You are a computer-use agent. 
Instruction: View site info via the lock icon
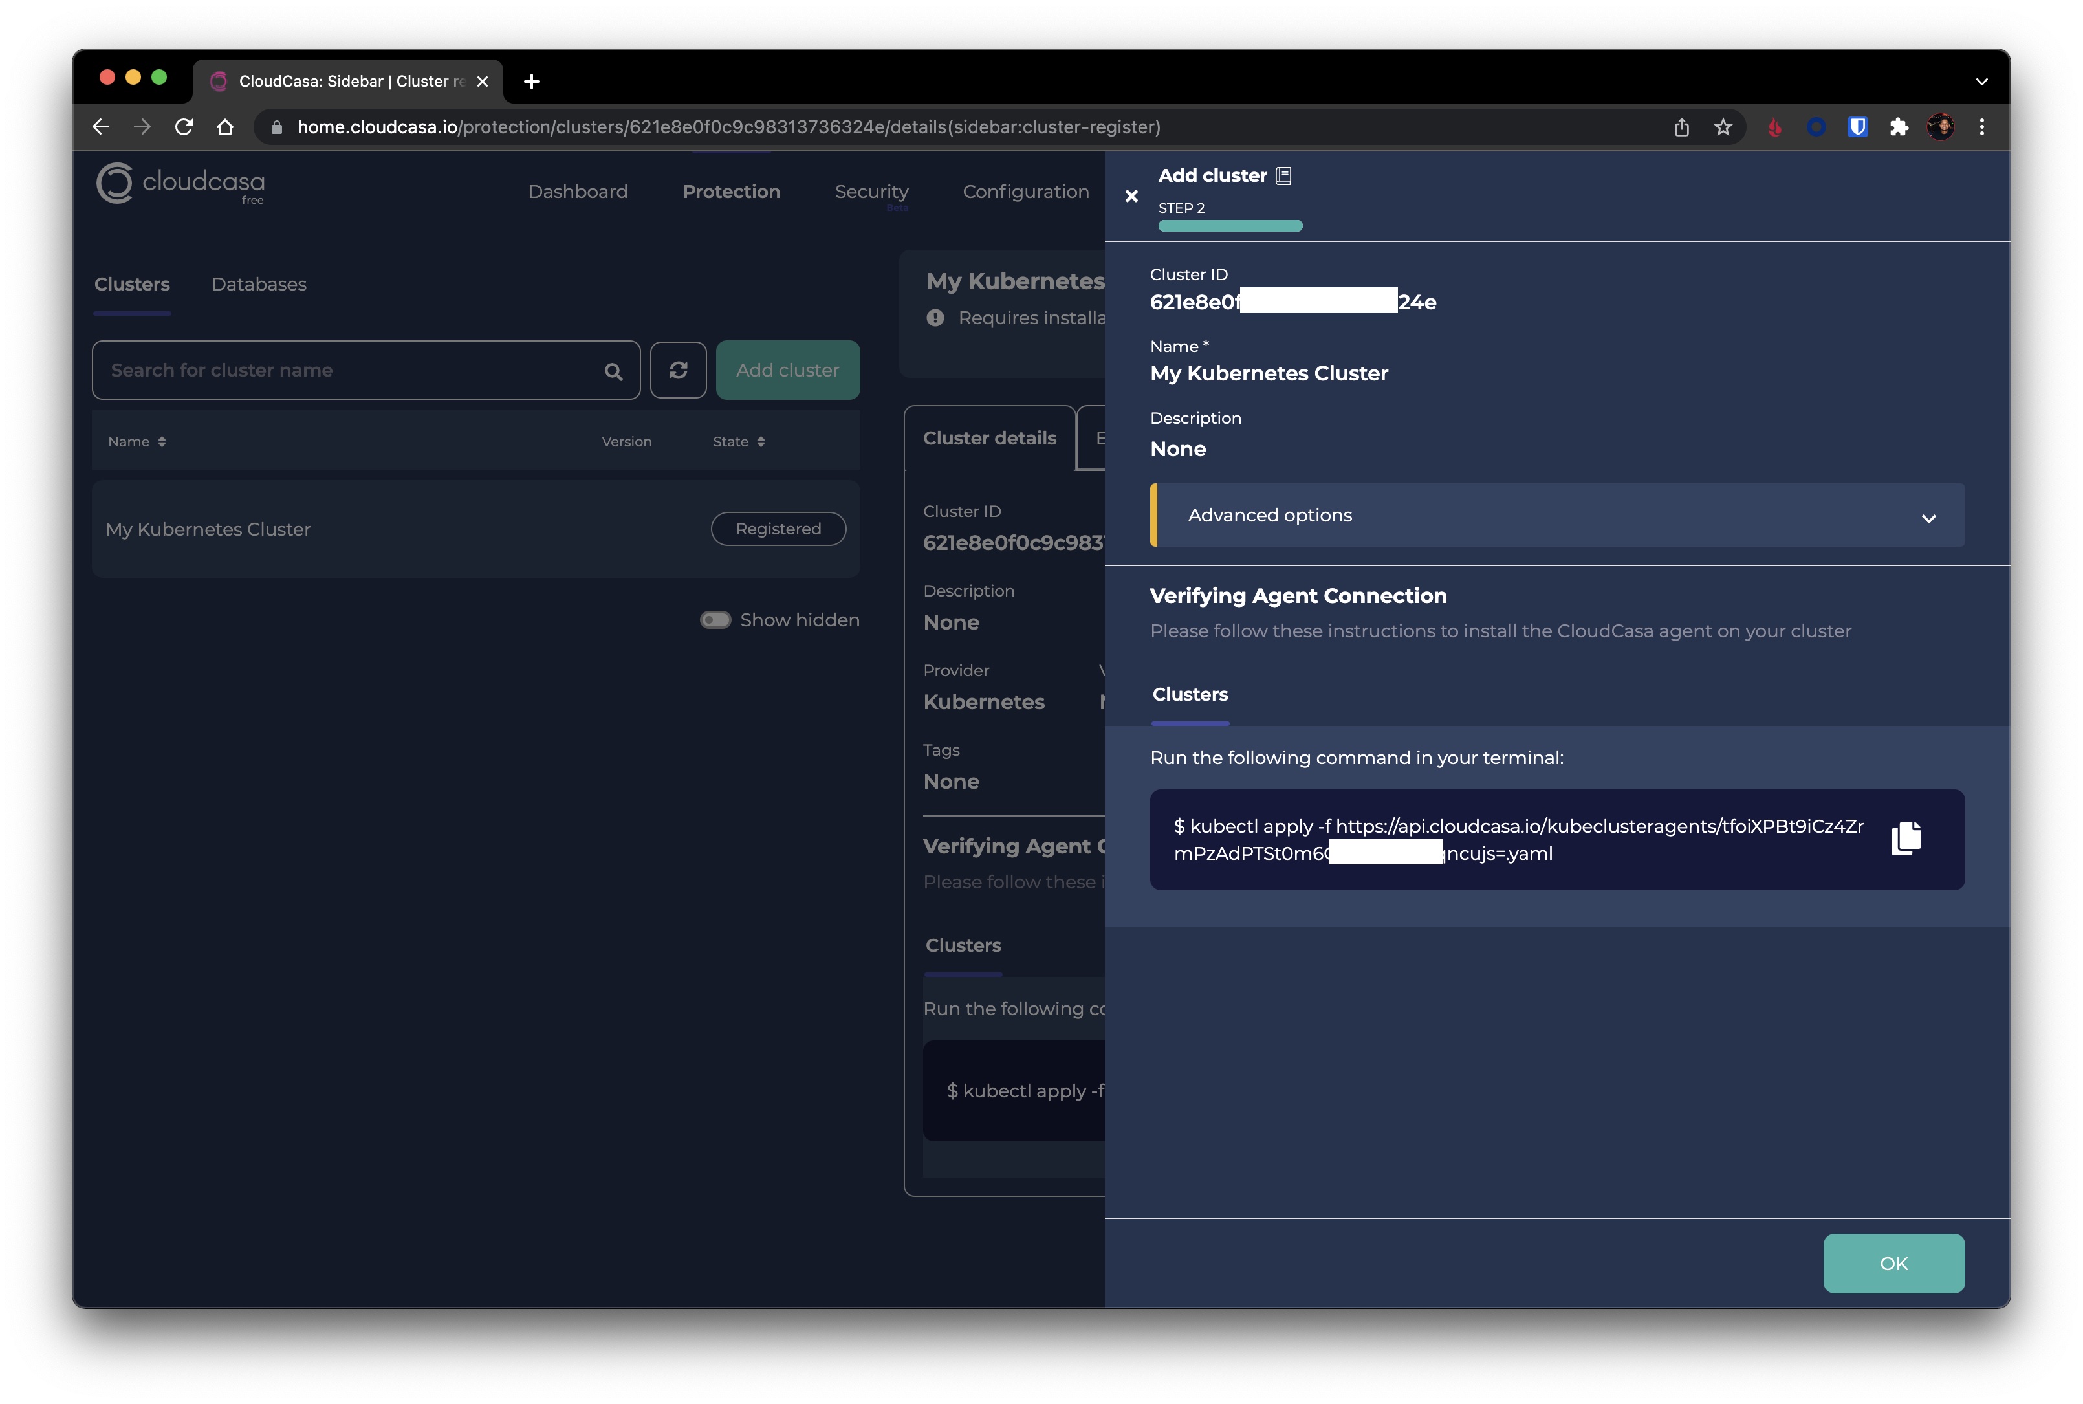tap(277, 127)
